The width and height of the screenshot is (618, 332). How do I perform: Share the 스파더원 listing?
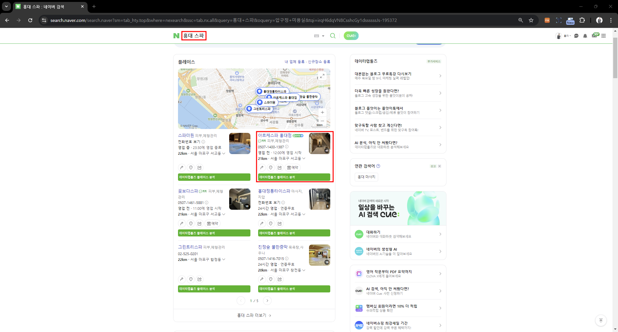click(200, 168)
